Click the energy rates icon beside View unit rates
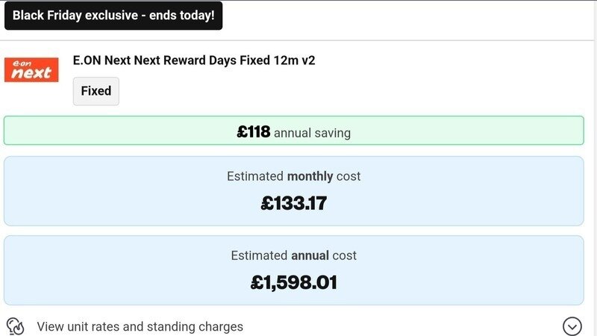Image resolution: width=597 pixels, height=336 pixels. tap(16, 326)
